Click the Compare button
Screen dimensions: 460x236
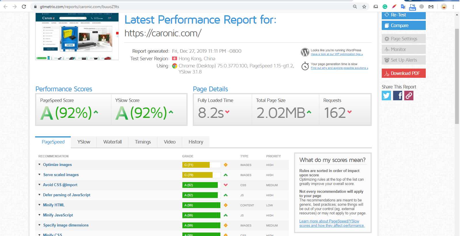404,25
